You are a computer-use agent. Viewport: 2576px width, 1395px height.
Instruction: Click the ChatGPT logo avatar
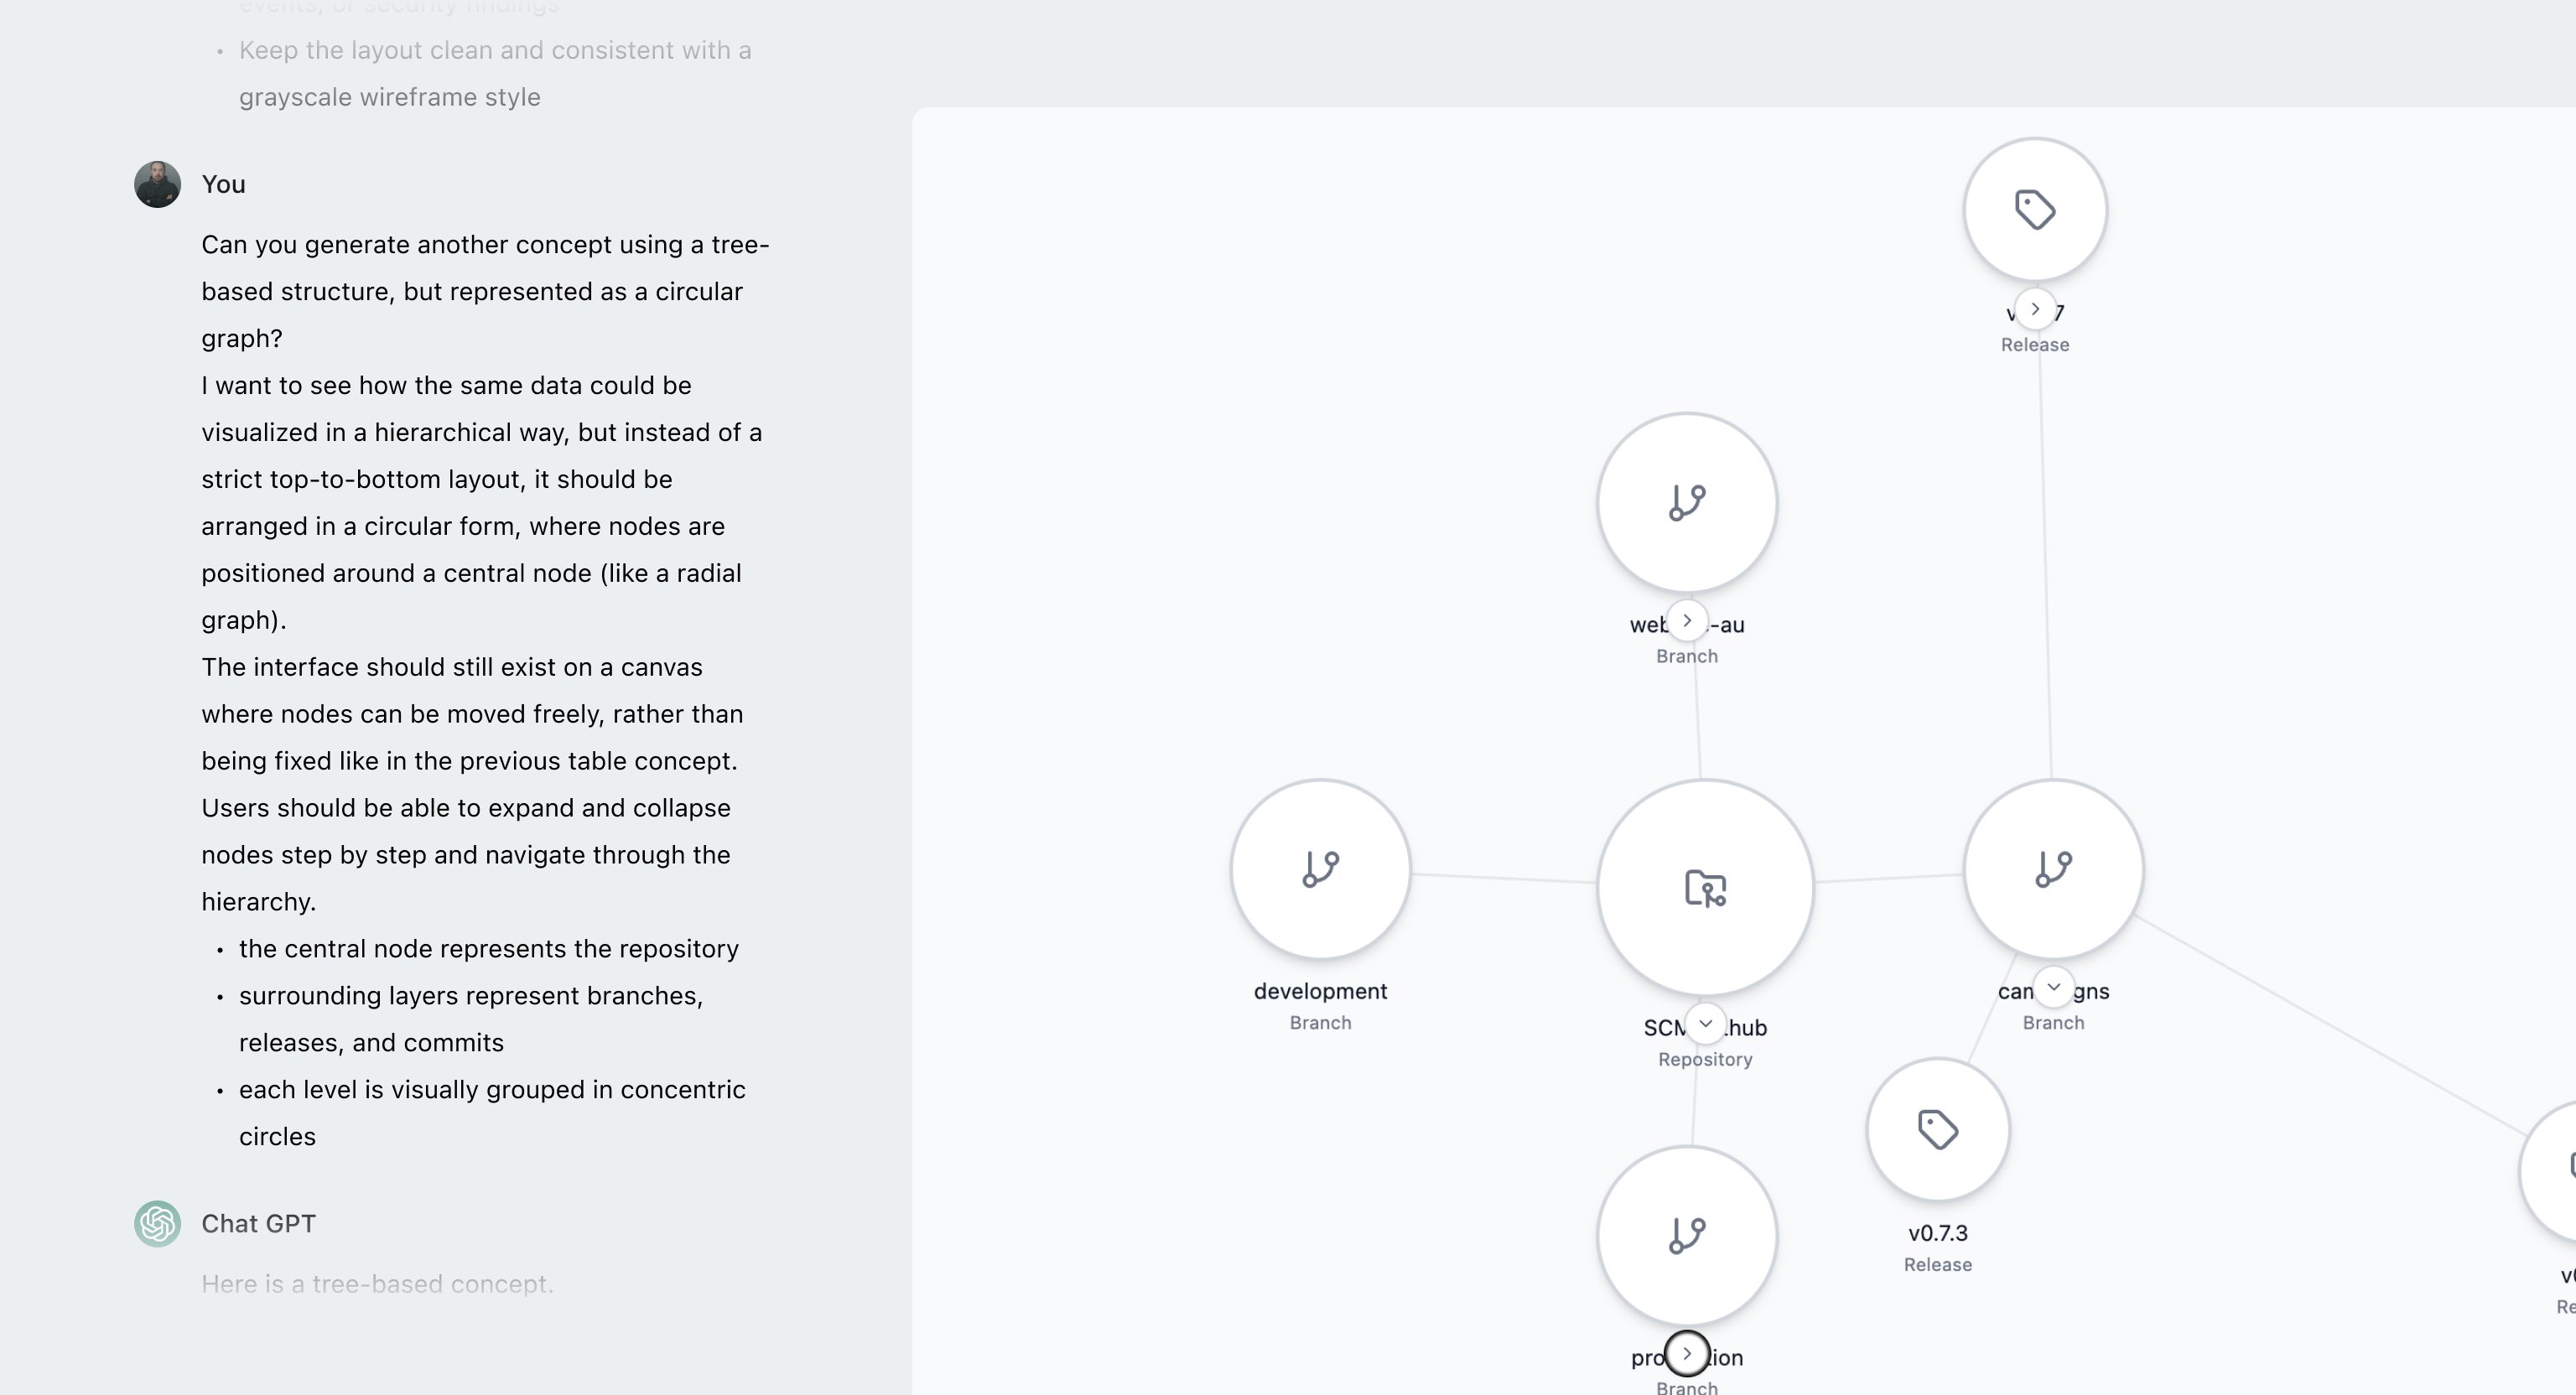click(158, 1224)
